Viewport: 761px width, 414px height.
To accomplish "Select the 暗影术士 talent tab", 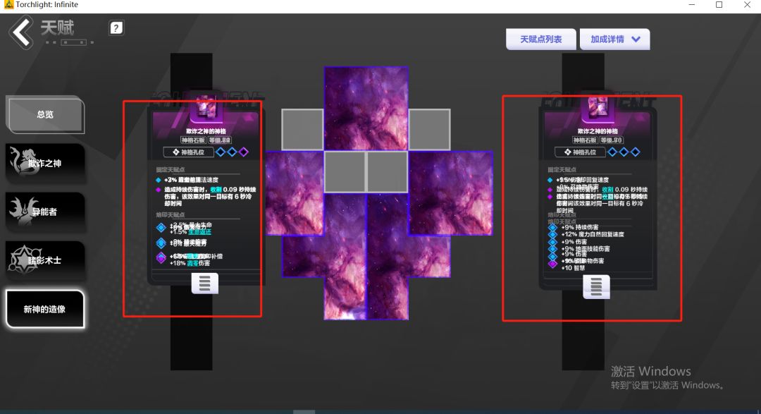I will [45, 260].
